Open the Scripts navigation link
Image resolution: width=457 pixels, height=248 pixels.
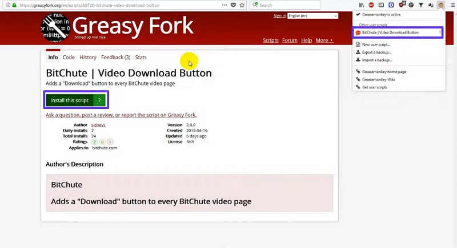(270, 40)
